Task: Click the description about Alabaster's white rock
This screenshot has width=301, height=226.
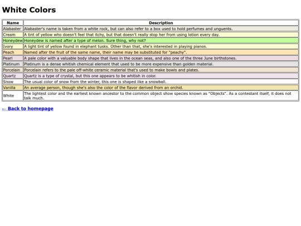Action: pos(161,29)
